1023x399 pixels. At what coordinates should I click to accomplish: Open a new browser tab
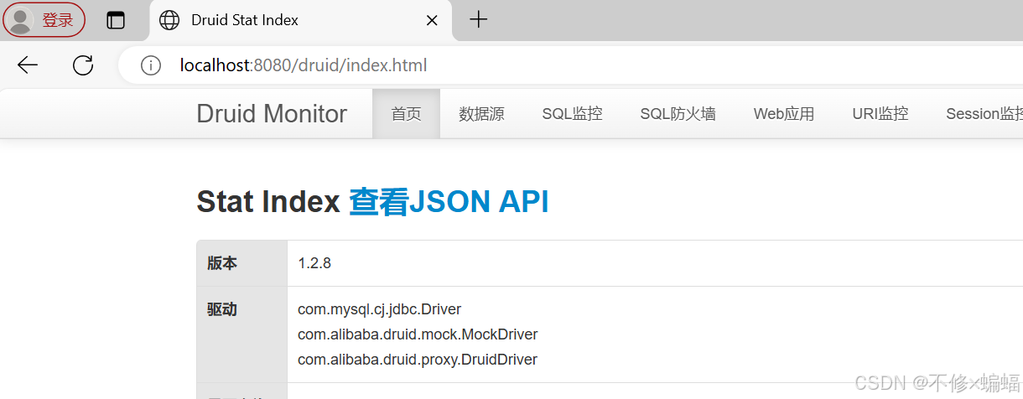(x=478, y=19)
